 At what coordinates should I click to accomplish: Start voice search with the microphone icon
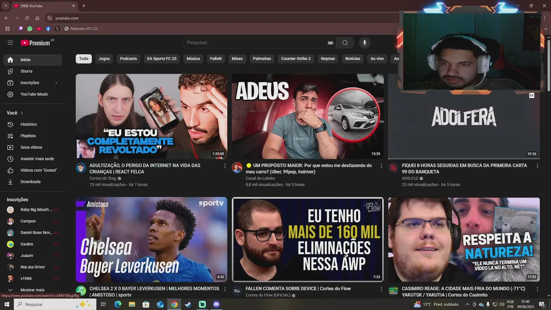point(365,43)
